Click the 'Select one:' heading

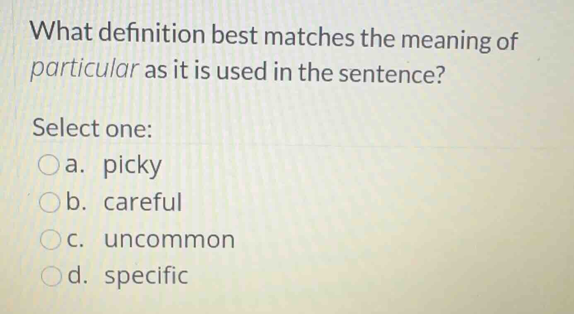click(92, 129)
